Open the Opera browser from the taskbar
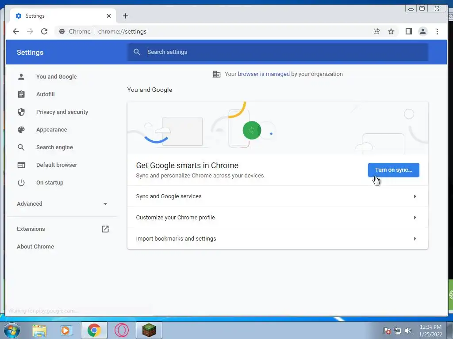Viewport: 453px width, 339px height. click(121, 330)
